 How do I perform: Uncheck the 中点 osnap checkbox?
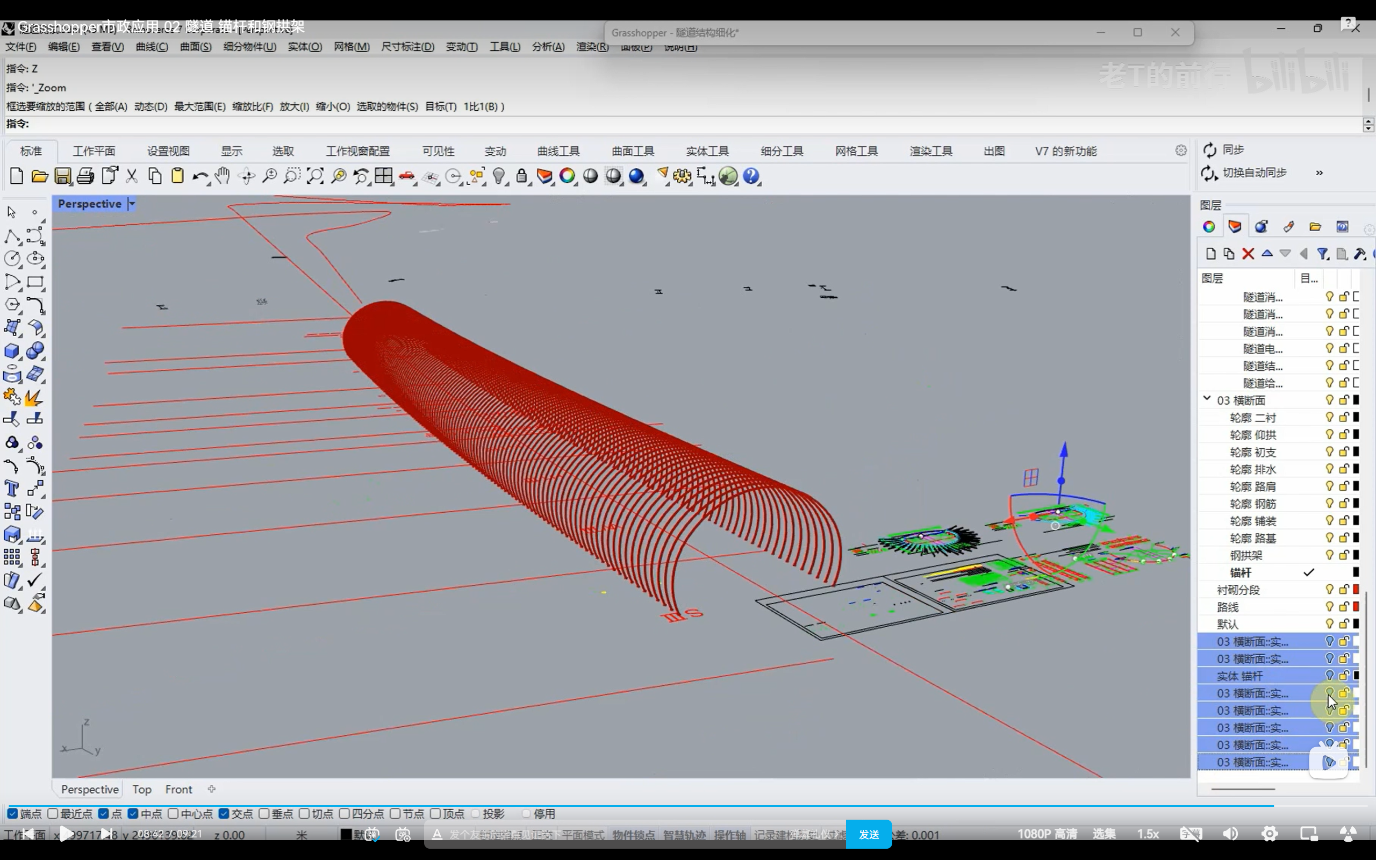[133, 814]
